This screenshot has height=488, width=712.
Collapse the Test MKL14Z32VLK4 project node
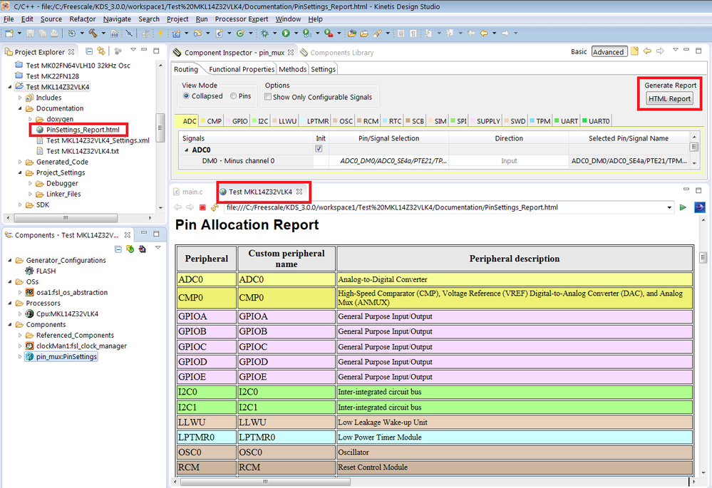pyautogui.click(x=9, y=87)
